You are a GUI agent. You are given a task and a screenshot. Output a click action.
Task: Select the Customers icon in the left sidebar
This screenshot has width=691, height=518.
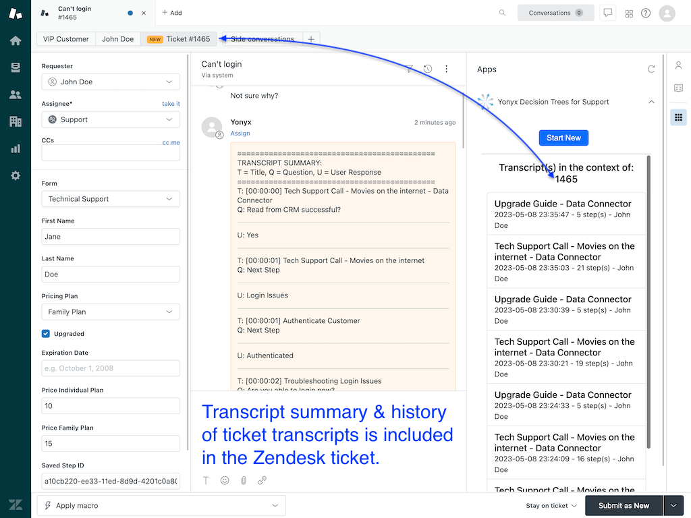point(15,94)
